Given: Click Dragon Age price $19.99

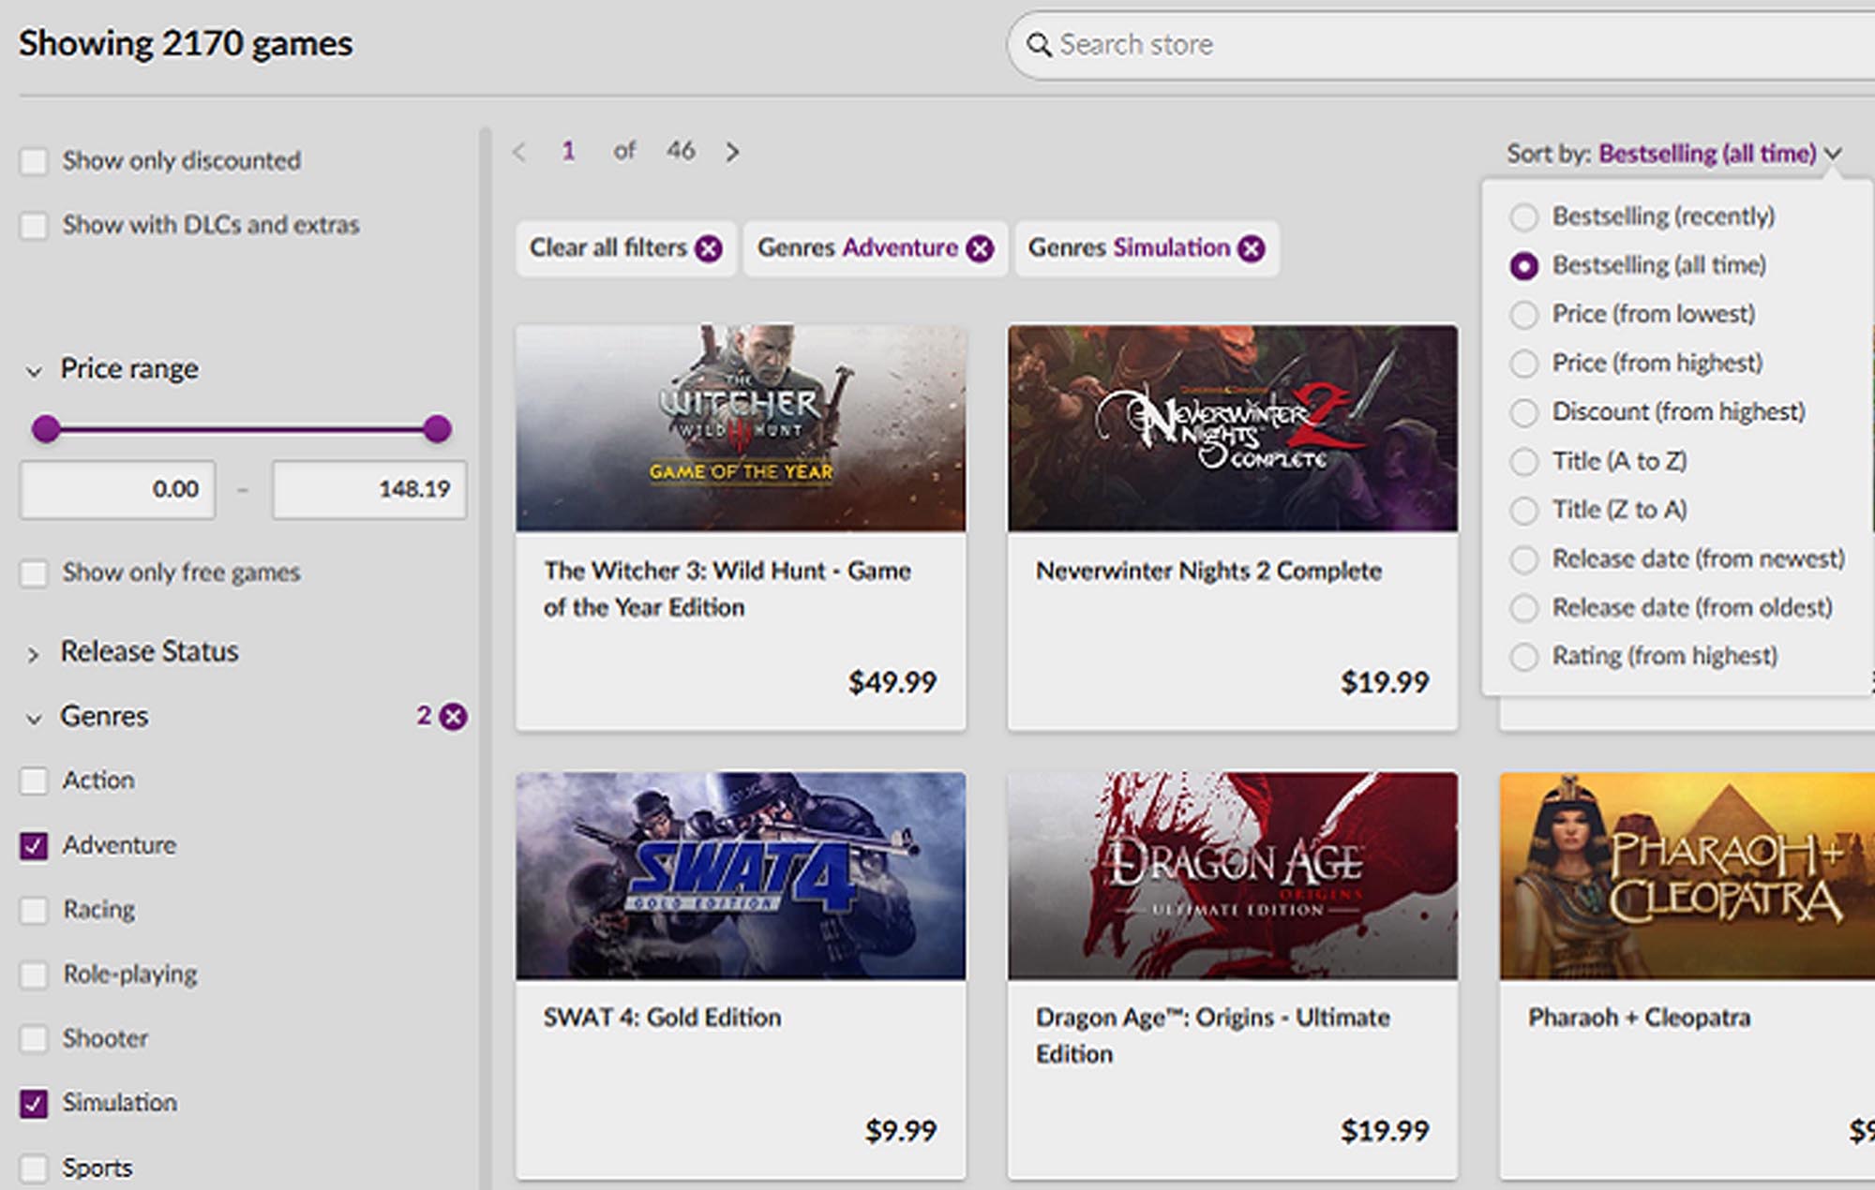Looking at the screenshot, I should (x=1385, y=1131).
